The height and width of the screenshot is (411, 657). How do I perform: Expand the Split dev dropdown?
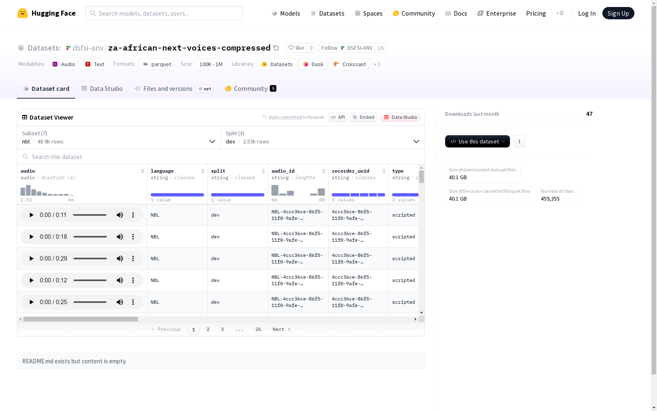pyautogui.click(x=323, y=137)
